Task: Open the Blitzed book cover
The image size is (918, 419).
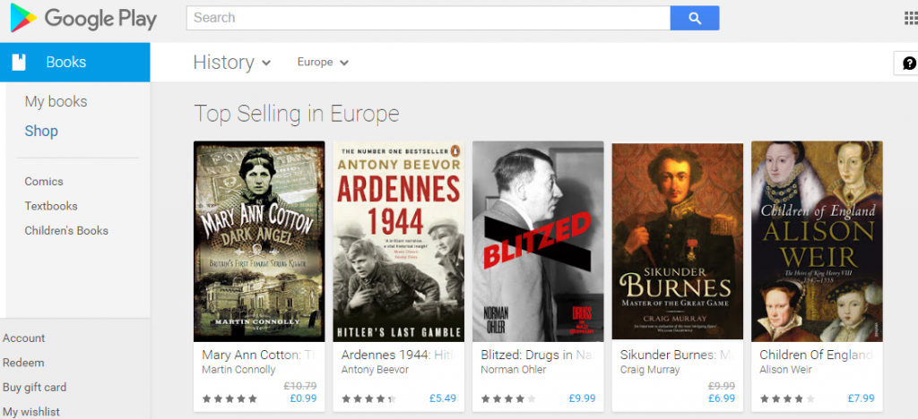Action: pos(538,242)
